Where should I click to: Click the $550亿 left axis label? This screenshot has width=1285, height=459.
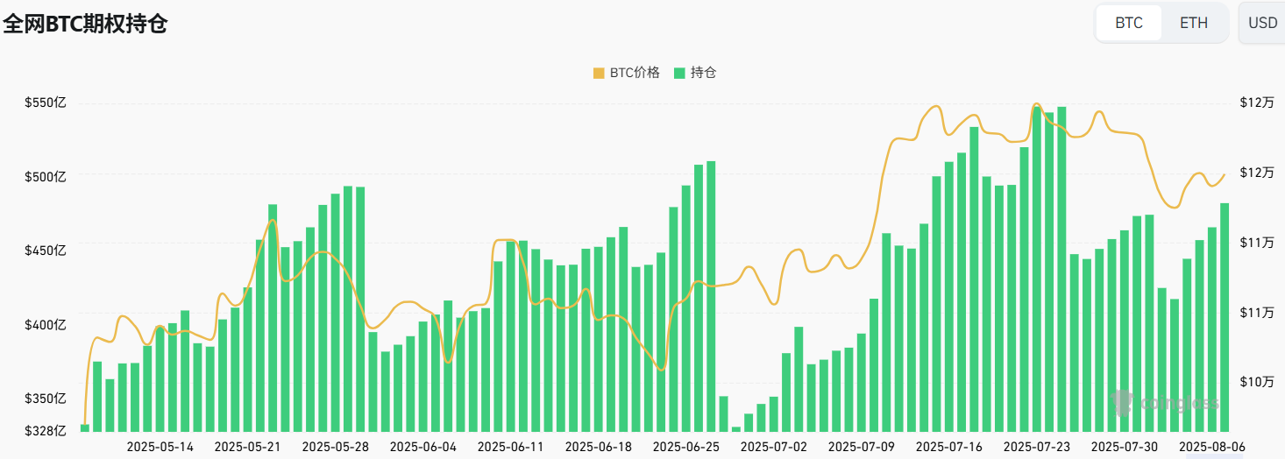click(x=46, y=102)
